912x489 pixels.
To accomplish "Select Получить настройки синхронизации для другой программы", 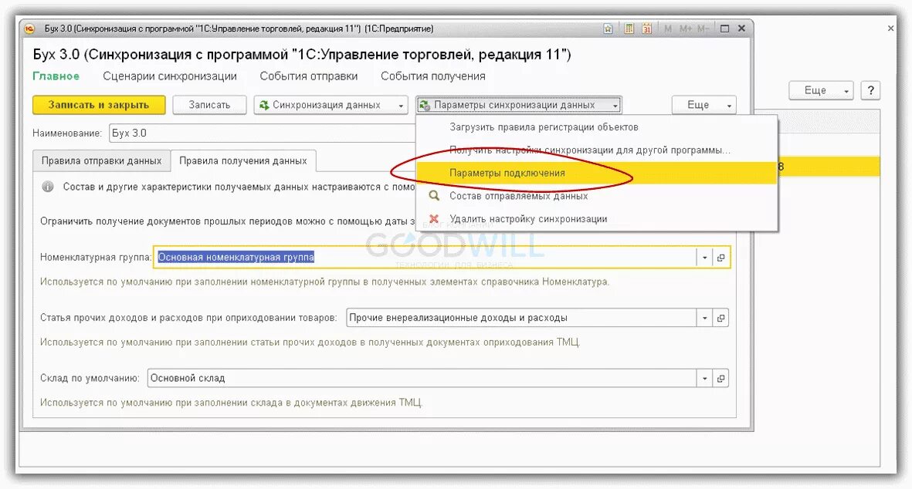I will pos(597,150).
